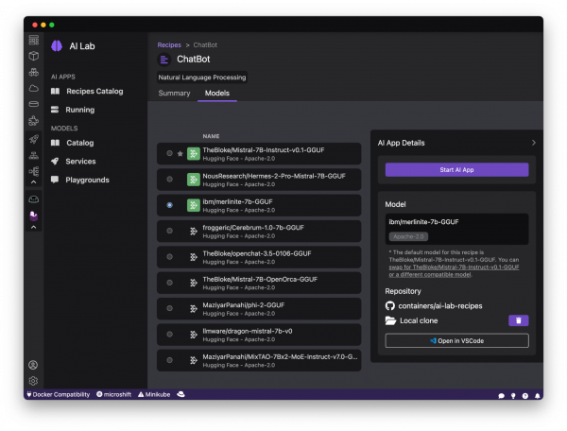This screenshot has height=431, width=567.
Task: Click model icon on llmware/dragon-mistral row
Action: [194, 335]
